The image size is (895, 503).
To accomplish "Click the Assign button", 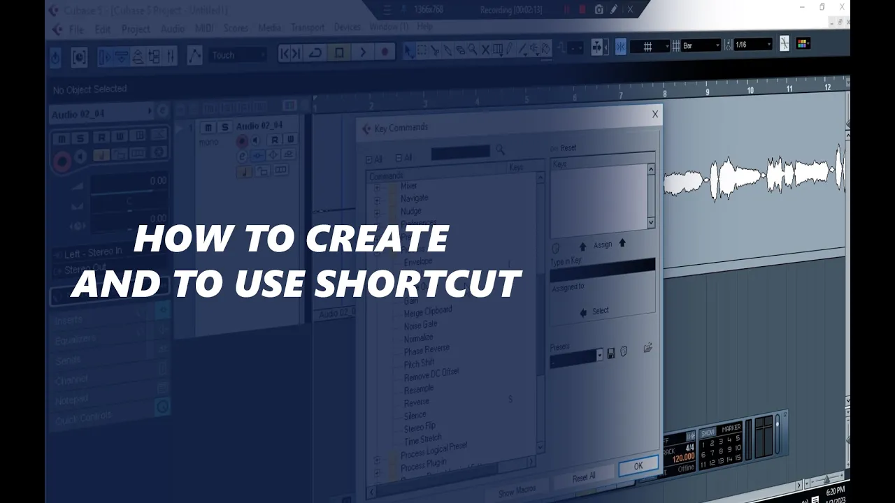I will [602, 245].
